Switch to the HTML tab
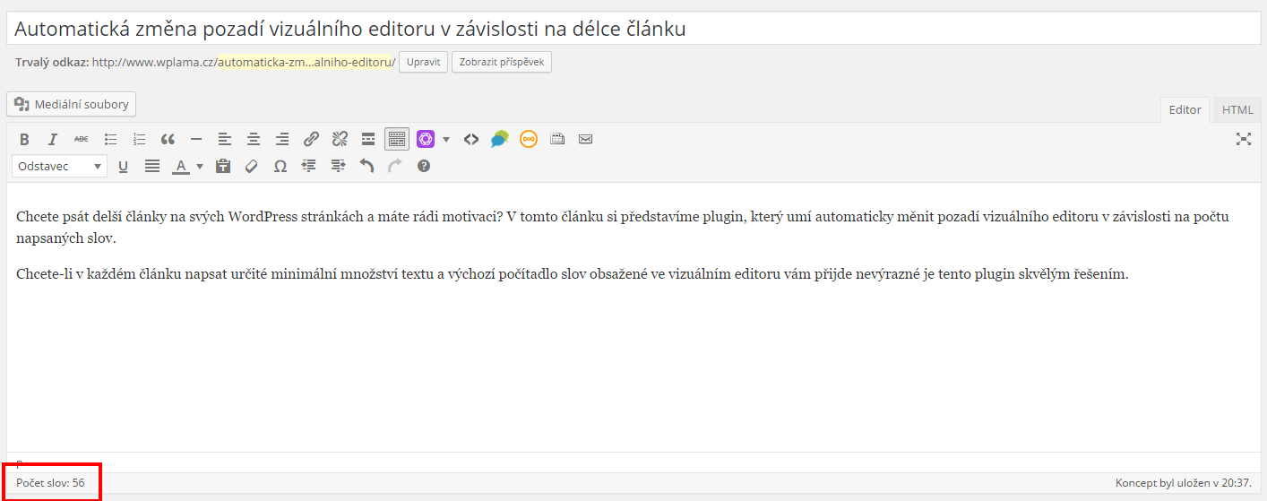Viewport: 1267px width, 501px height. (x=1237, y=109)
